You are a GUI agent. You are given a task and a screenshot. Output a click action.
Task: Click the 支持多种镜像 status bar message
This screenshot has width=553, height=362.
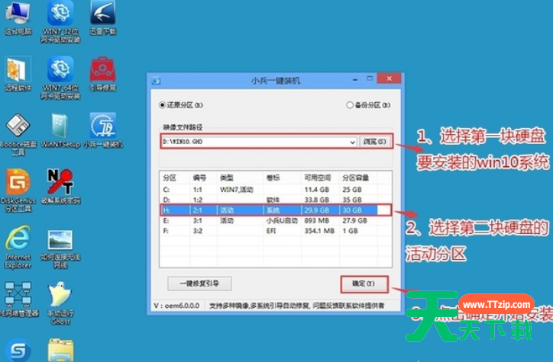pyautogui.click(x=296, y=306)
